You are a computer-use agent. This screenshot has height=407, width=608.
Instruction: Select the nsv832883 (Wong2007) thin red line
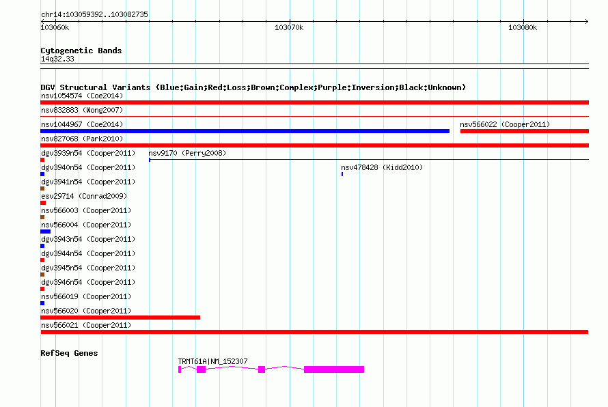point(314,116)
